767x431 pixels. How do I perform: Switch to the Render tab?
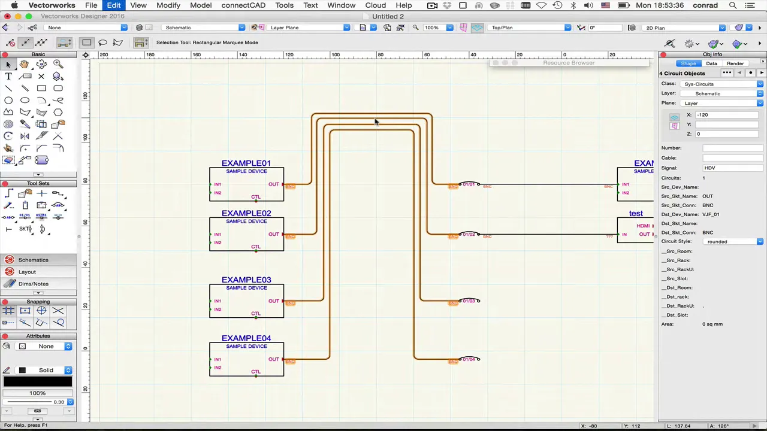coord(735,63)
